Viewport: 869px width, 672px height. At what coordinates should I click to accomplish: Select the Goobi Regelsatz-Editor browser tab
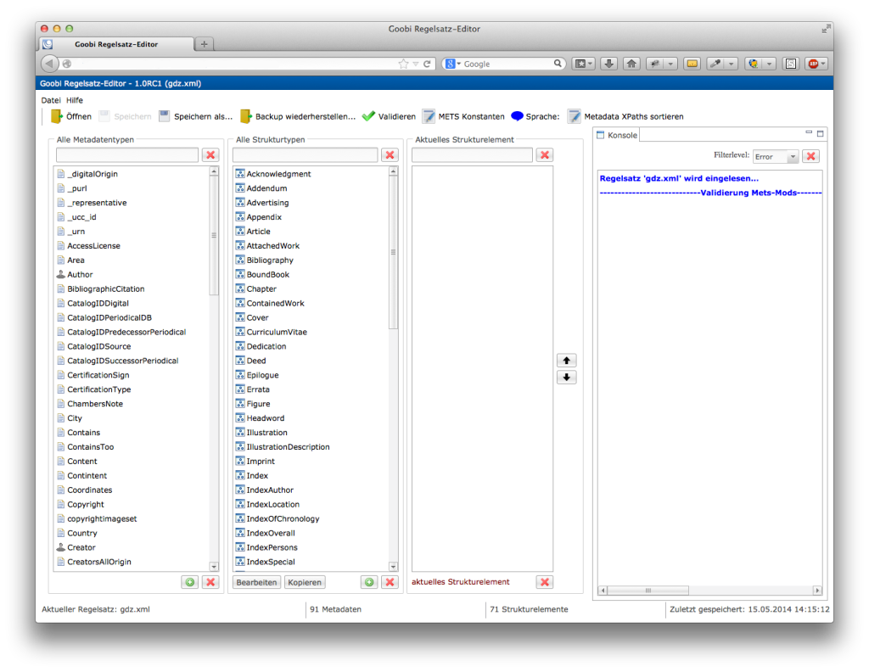tap(116, 44)
